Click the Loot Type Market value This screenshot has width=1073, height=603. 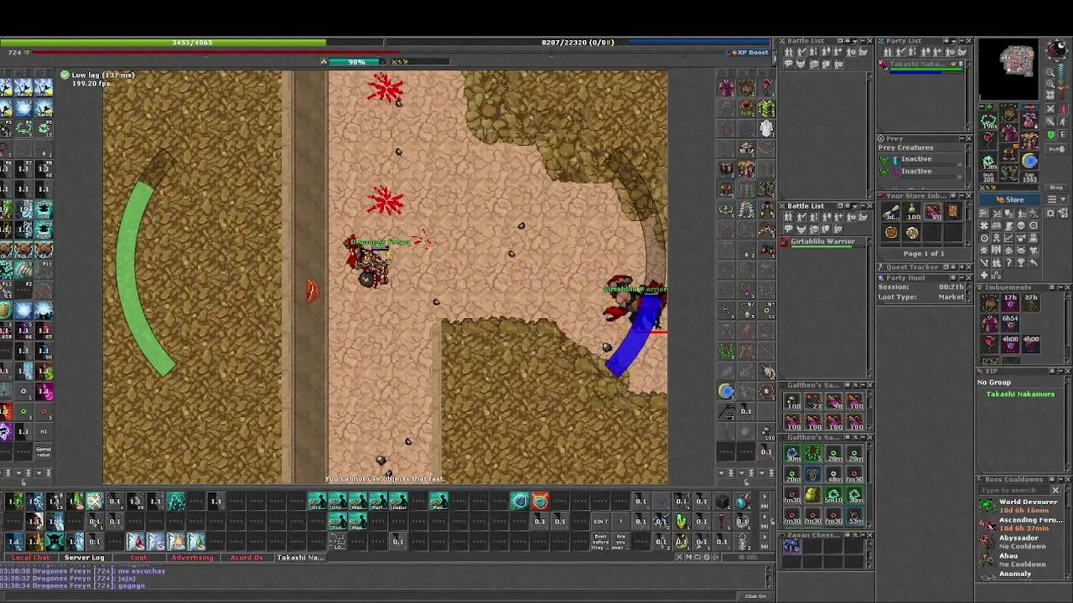(x=951, y=297)
